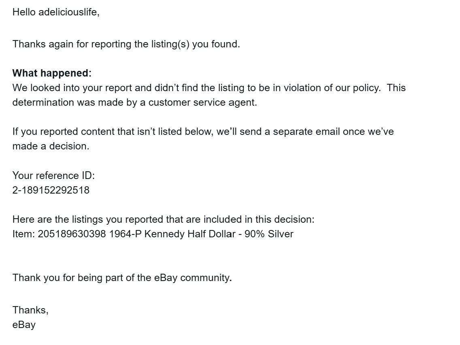Click the item number 205189630398
The height and width of the screenshot is (345, 460).
click(x=72, y=234)
